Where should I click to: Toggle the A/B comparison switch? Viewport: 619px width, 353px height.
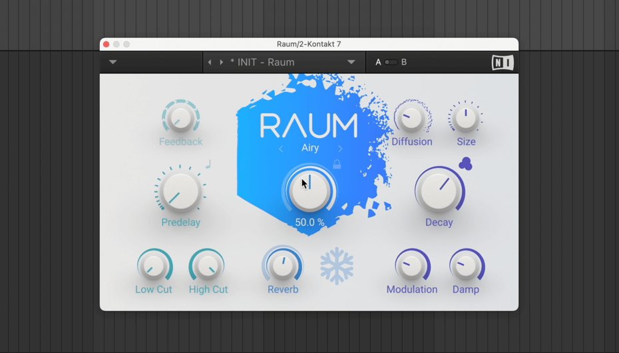(x=391, y=63)
